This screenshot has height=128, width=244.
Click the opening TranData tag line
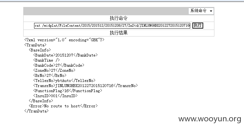click(x=35, y=45)
